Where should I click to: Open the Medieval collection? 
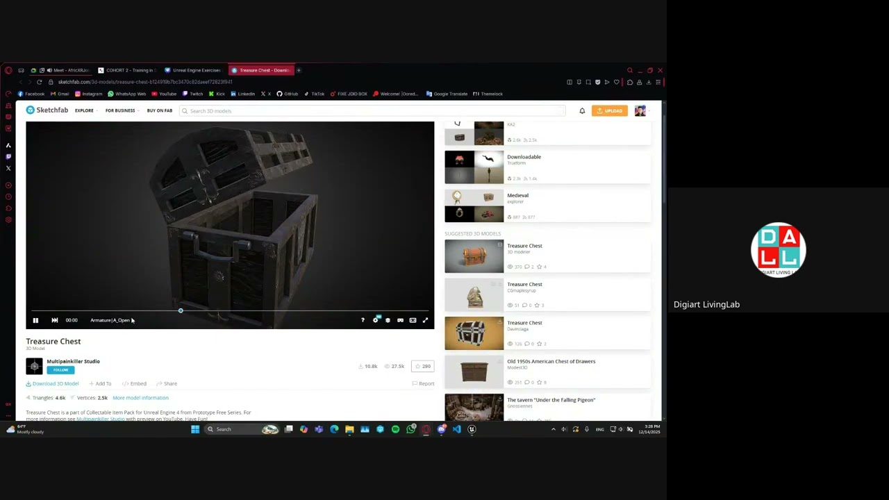[x=547, y=206]
